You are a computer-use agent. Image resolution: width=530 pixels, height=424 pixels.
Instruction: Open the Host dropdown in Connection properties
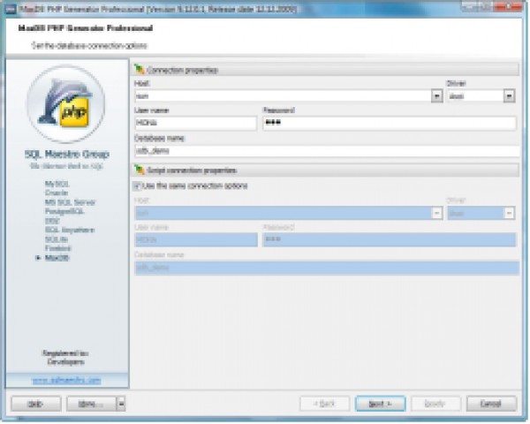click(x=436, y=96)
